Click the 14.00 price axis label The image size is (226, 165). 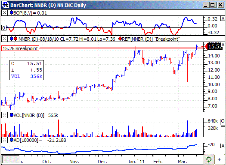tap(214, 56)
